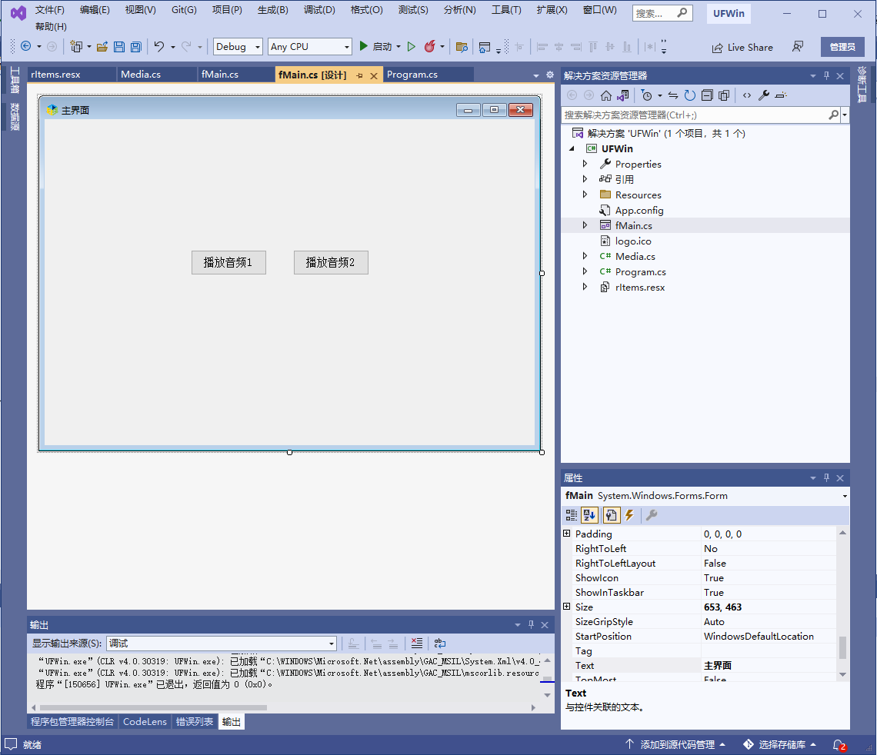The image size is (877, 755).
Task: Click the Find in Files folder-search icon
Action: (x=462, y=47)
